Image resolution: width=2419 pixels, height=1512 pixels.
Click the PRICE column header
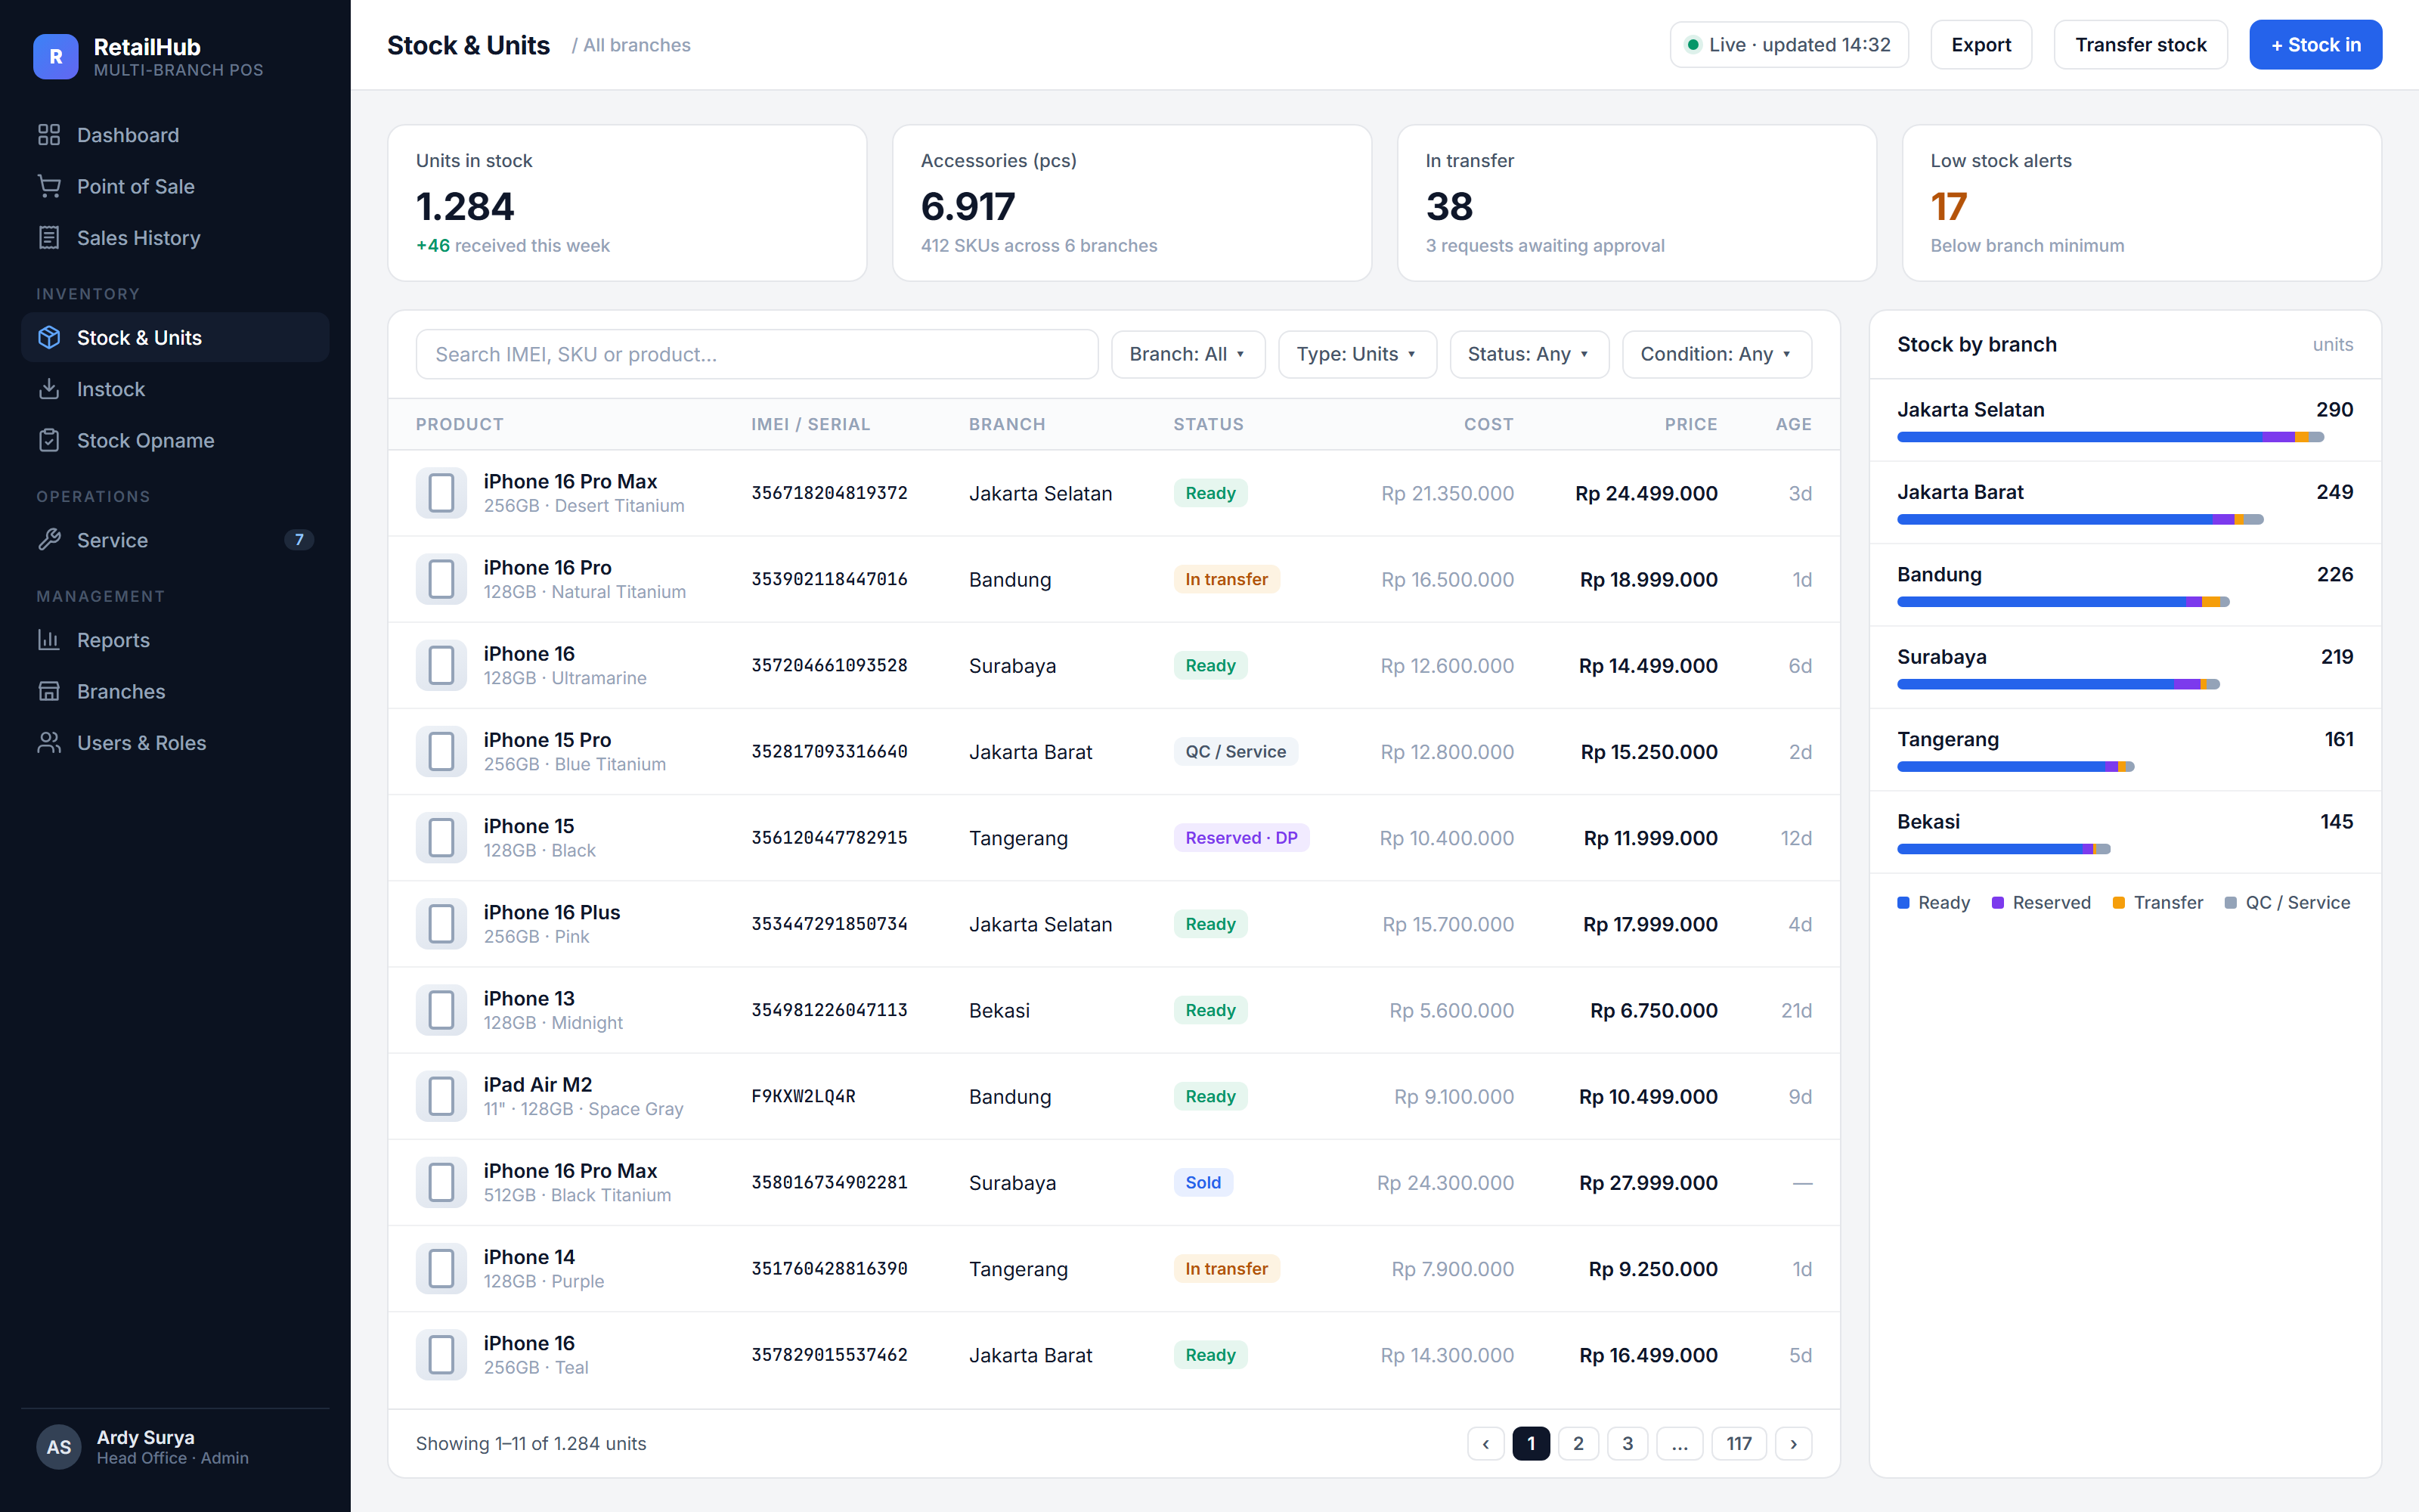click(x=1690, y=424)
